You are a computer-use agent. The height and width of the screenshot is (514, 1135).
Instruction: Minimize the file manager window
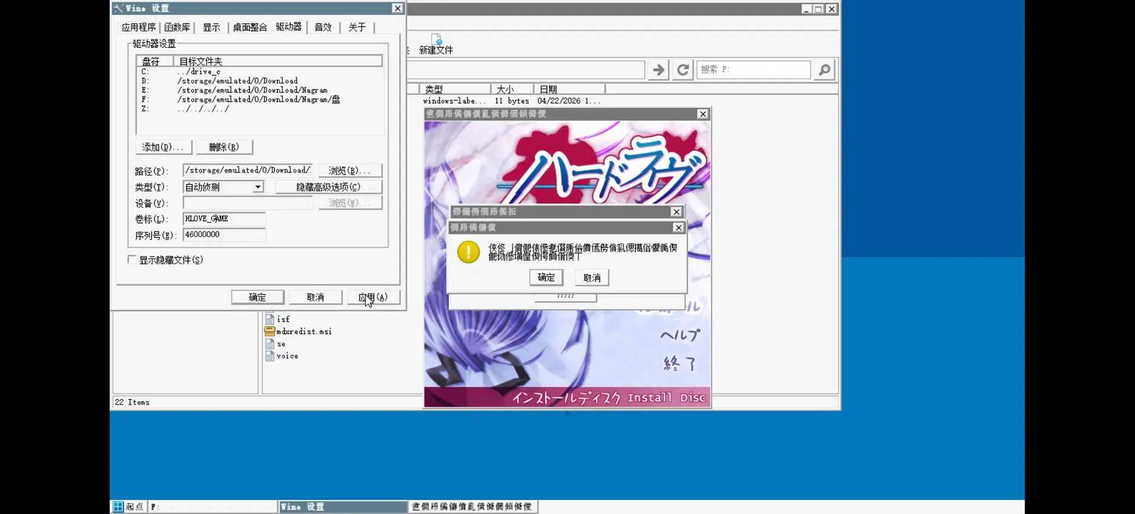806,9
